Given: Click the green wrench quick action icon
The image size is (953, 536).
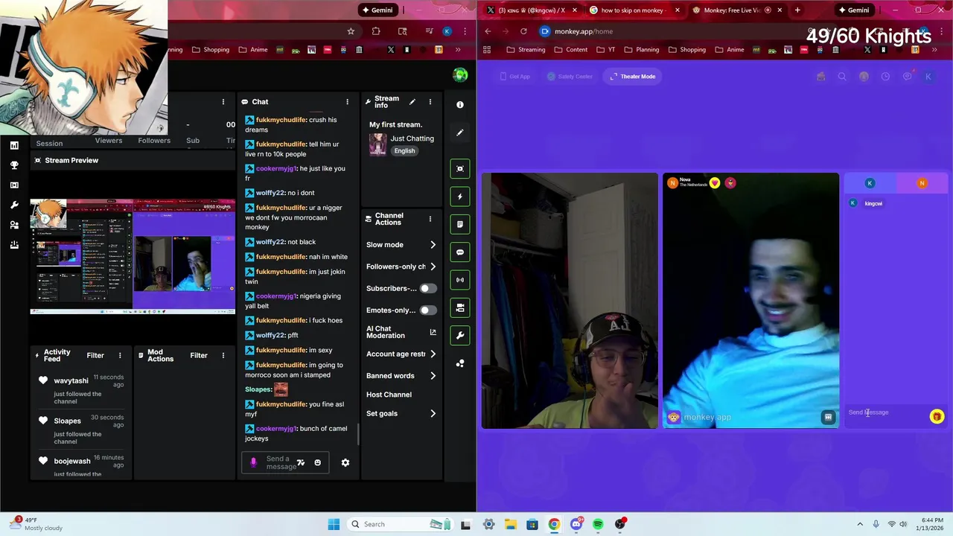Looking at the screenshot, I should pyautogui.click(x=460, y=336).
